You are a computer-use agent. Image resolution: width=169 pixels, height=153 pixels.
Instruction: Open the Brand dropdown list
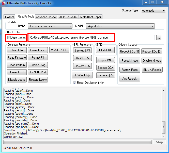pyautogui.click(x=50, y=26)
